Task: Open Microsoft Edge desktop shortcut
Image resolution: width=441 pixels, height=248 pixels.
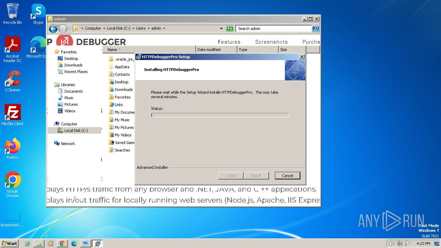Action: 37,48
